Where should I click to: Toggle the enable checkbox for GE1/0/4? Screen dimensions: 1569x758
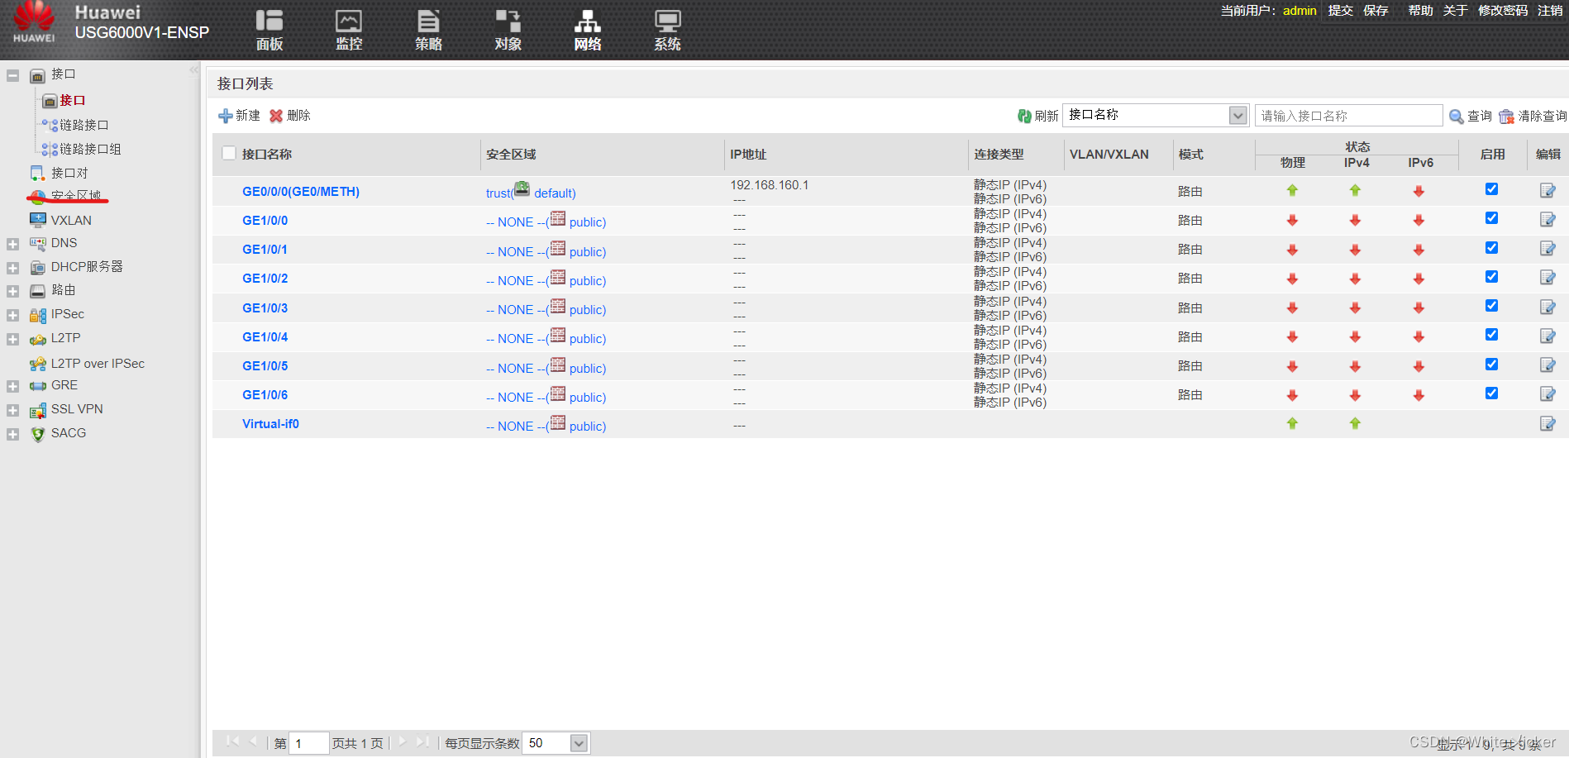pos(1491,335)
